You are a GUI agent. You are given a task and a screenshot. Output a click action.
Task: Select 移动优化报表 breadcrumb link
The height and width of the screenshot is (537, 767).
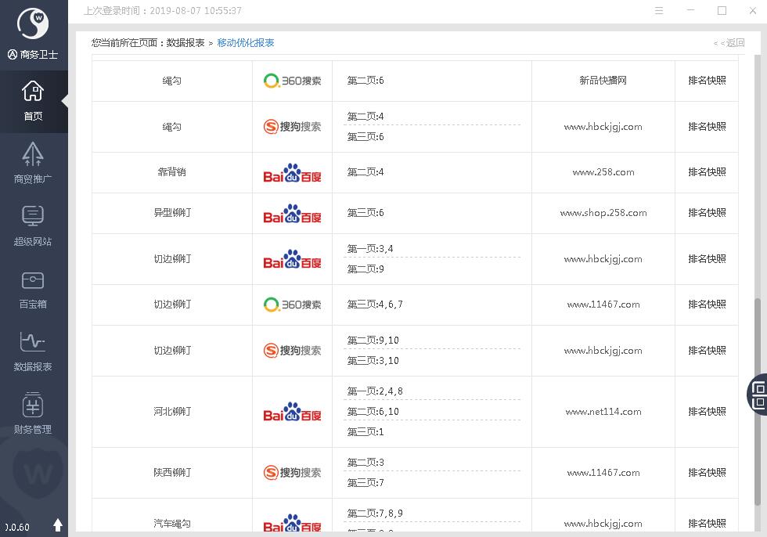click(246, 43)
